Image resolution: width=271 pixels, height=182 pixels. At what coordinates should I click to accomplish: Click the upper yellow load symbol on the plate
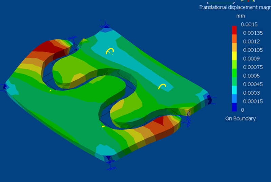pos(110,51)
